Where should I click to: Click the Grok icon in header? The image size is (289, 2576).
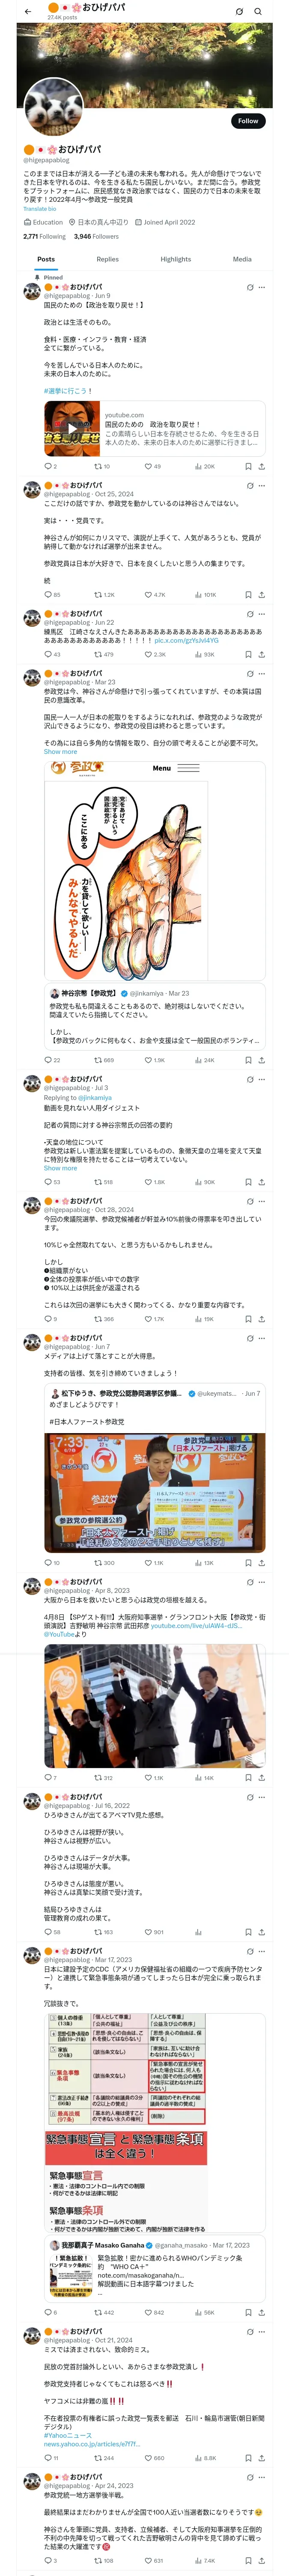(x=239, y=11)
